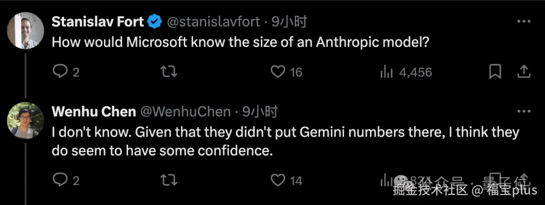Like Stanislav Fort's tweet
545x205 pixels.
click(x=278, y=72)
